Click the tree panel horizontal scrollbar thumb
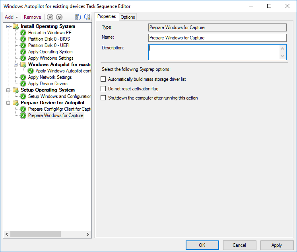The image size is (297, 252). [x=35, y=234]
